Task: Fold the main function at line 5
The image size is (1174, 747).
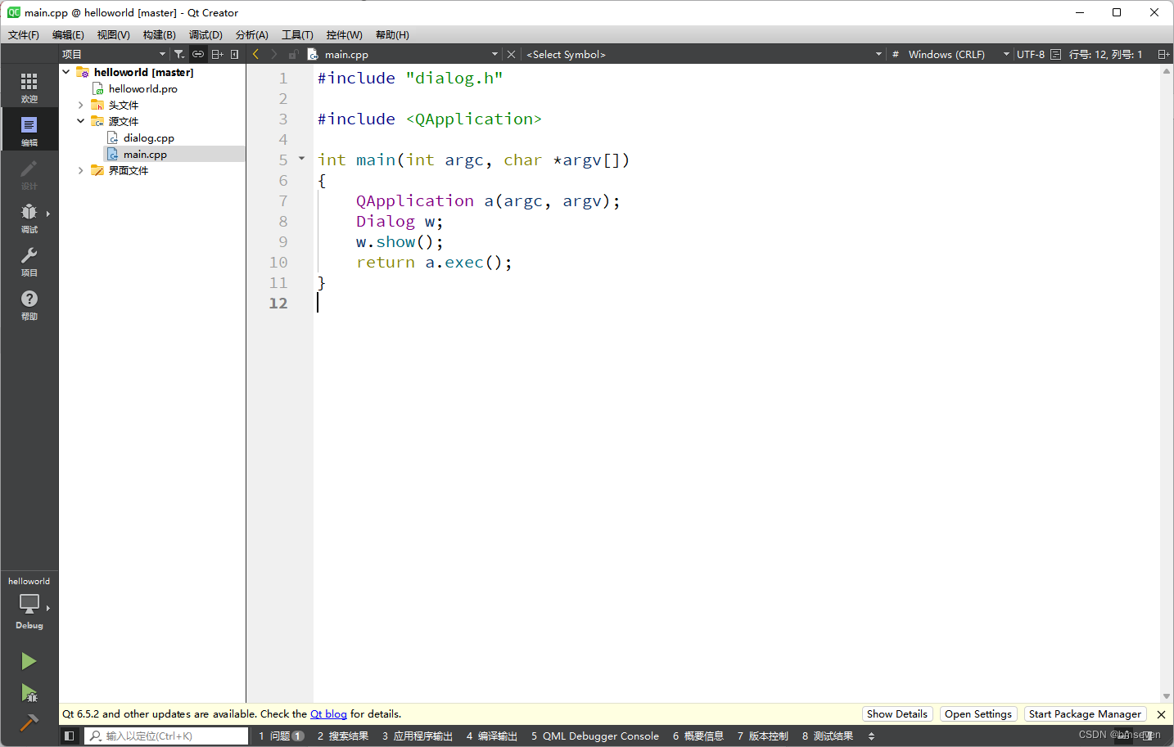Action: point(301,159)
